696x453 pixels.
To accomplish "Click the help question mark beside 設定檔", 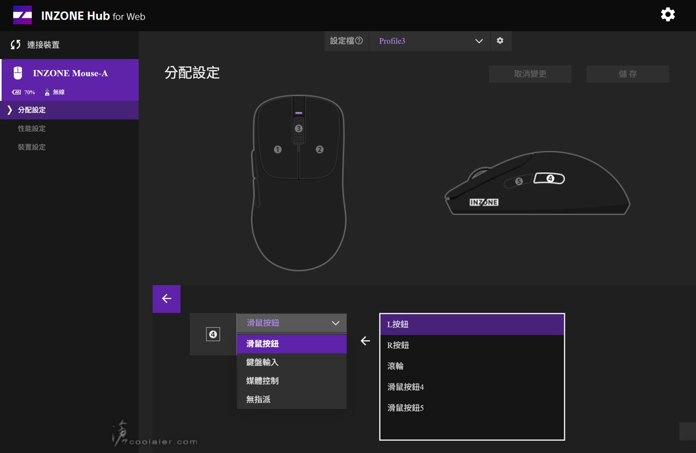I will 359,41.
